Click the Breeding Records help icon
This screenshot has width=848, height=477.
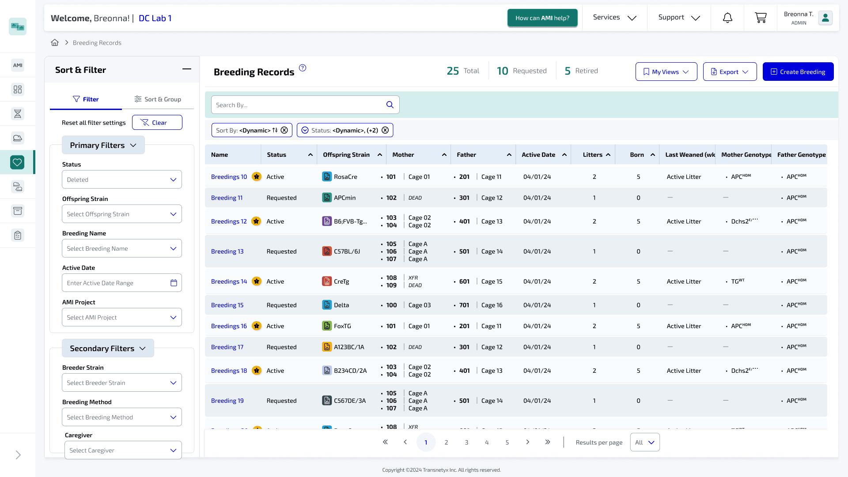coord(303,68)
